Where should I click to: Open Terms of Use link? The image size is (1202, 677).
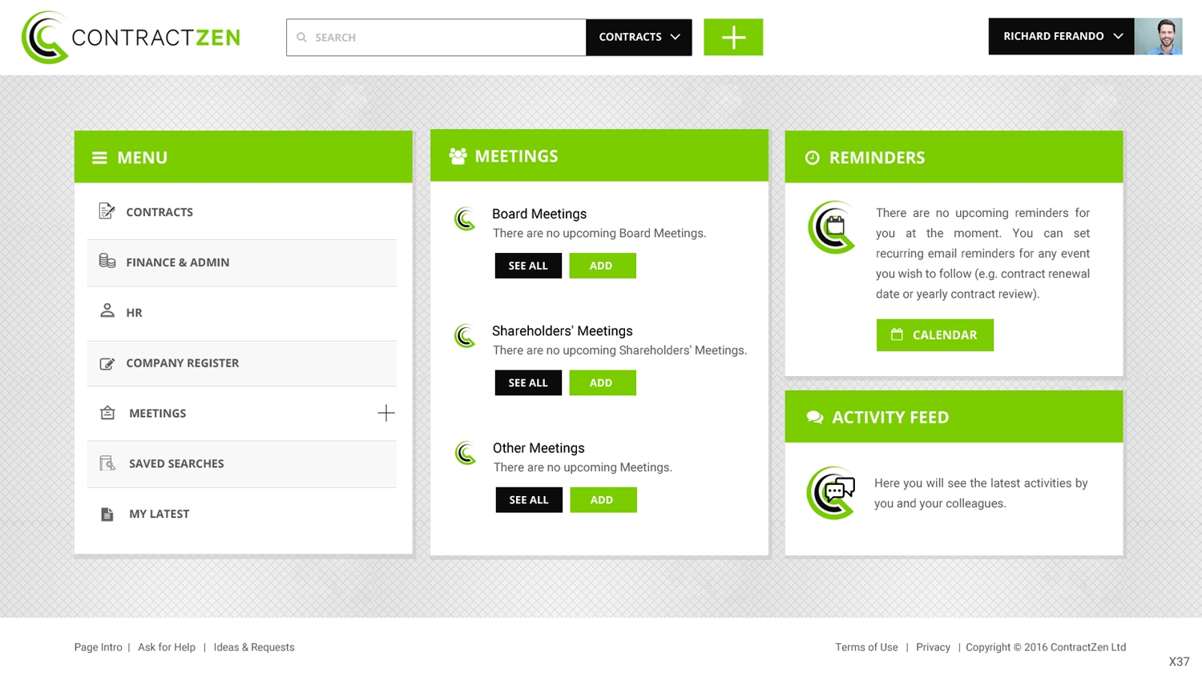coord(866,647)
